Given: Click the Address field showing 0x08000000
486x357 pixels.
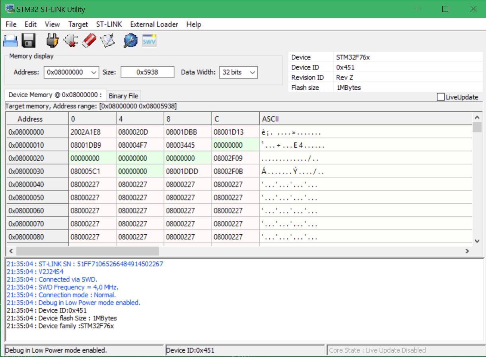Looking at the screenshot, I should point(66,72).
